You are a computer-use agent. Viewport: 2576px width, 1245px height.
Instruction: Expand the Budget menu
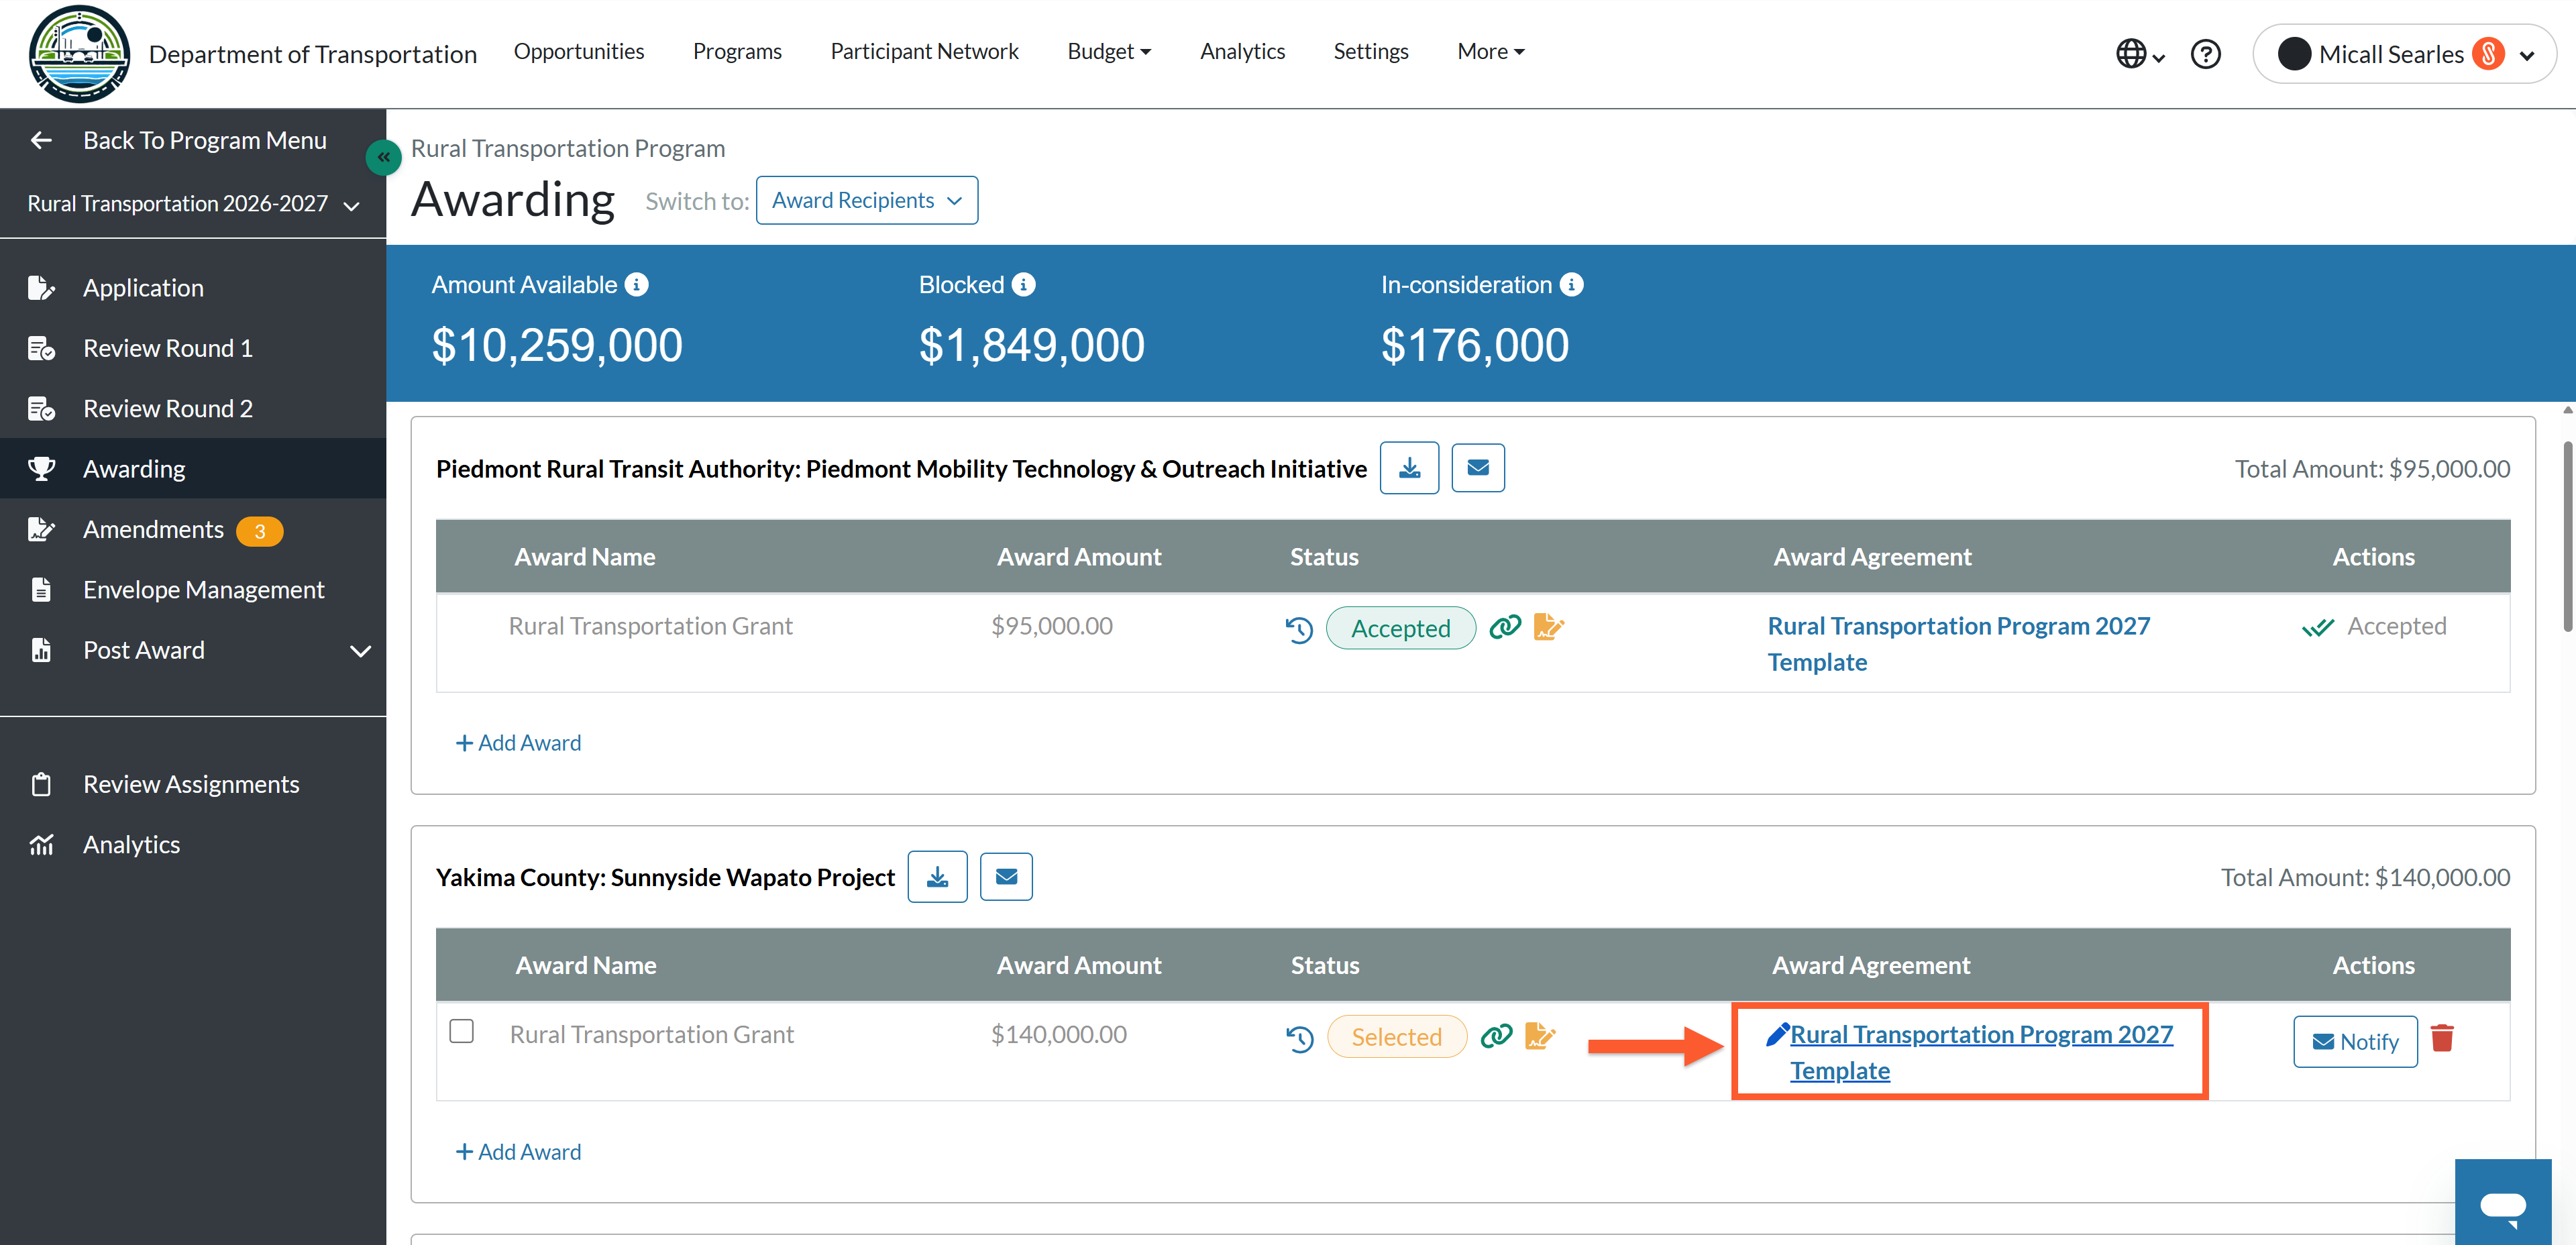pos(1109,51)
